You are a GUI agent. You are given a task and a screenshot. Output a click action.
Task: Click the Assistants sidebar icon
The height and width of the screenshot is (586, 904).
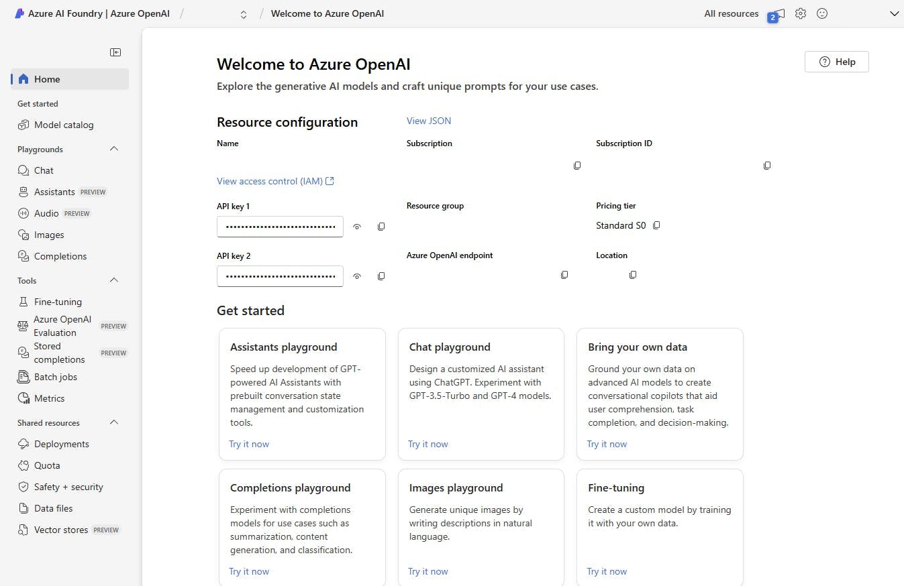coord(23,192)
